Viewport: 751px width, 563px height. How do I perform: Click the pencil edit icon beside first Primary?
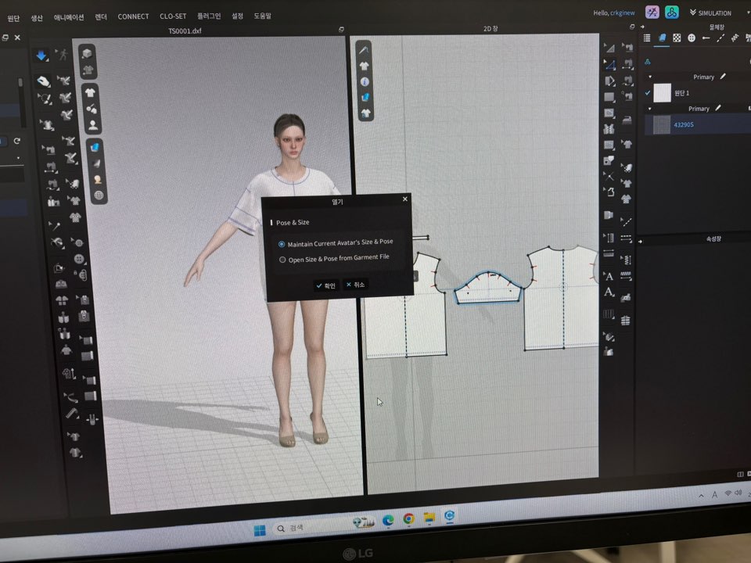pos(723,77)
